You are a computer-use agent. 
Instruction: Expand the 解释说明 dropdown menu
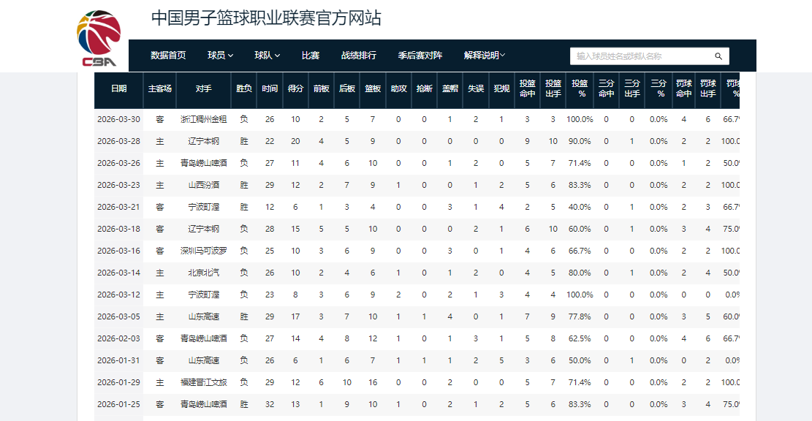click(x=484, y=56)
